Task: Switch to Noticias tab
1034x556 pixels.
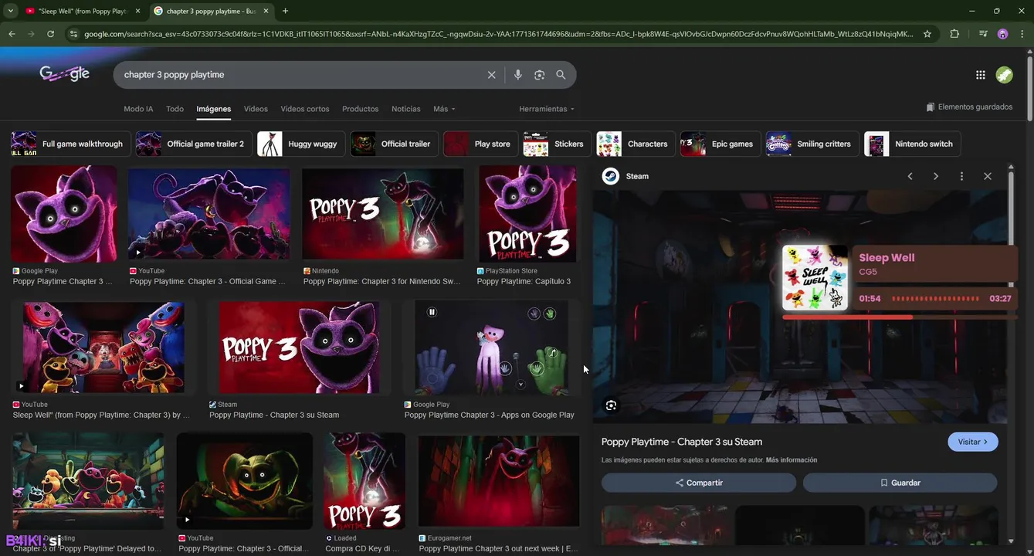Action: click(x=406, y=109)
